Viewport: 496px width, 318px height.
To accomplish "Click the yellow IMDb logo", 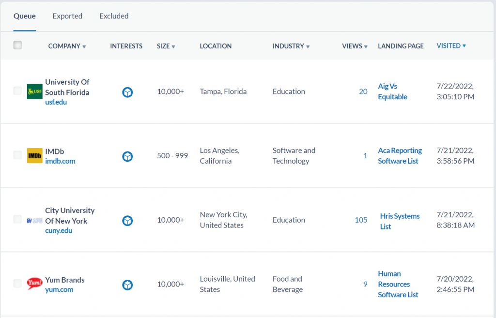I will [x=35, y=155].
